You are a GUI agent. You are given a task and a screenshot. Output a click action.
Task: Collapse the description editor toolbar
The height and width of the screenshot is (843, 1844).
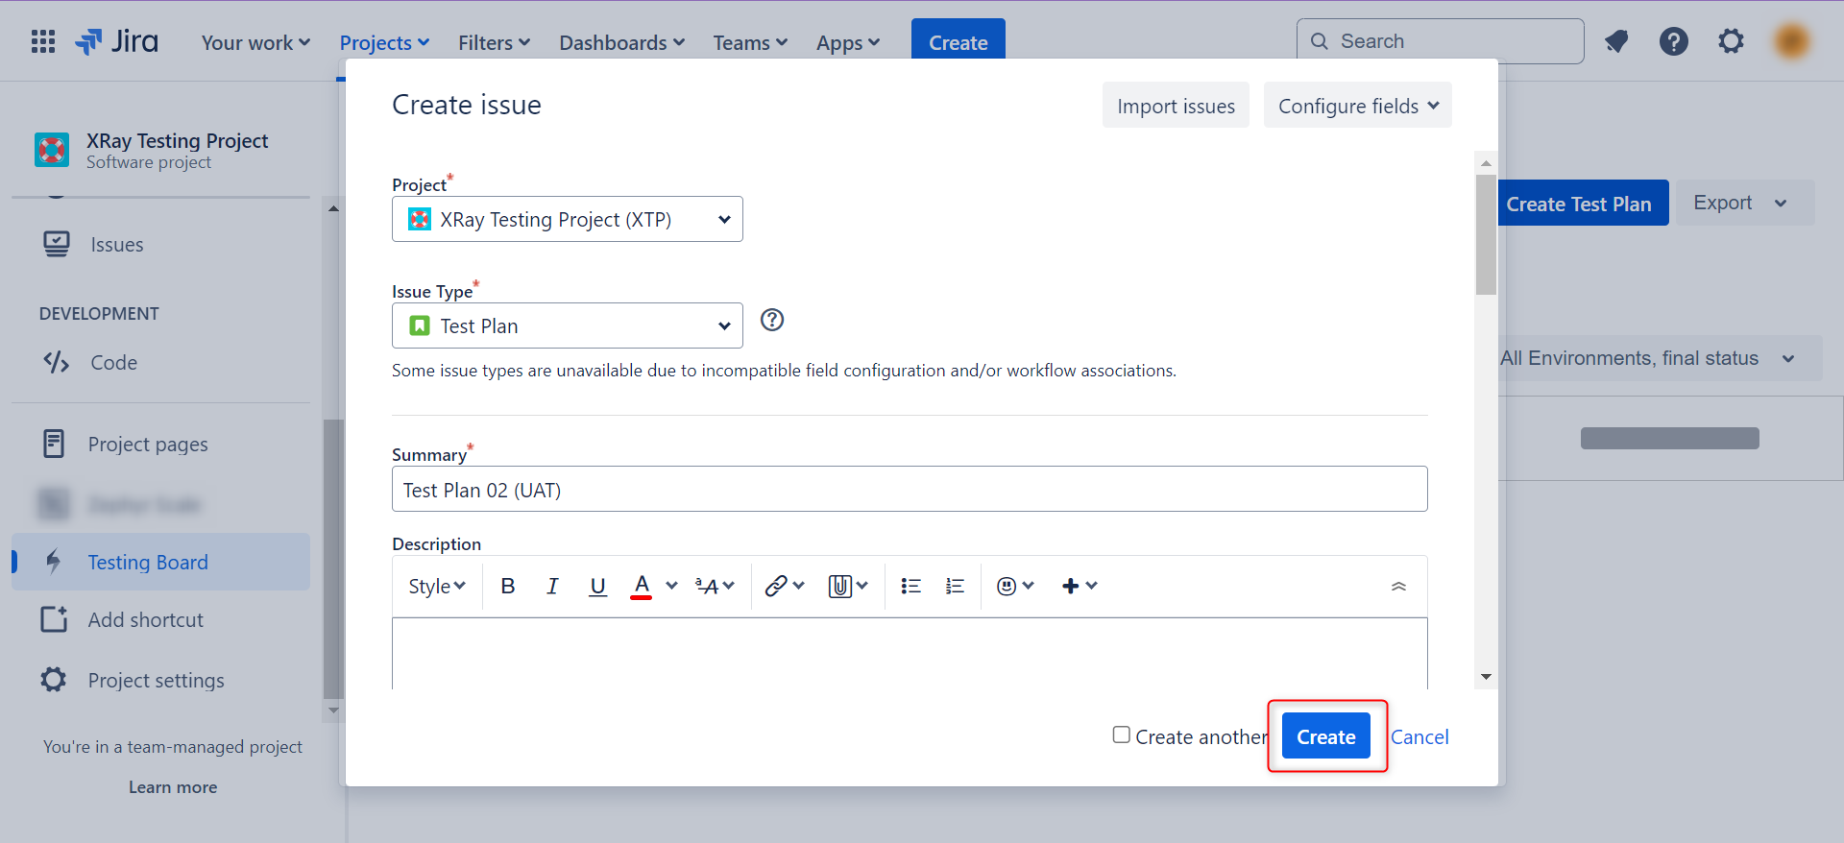[x=1398, y=586]
